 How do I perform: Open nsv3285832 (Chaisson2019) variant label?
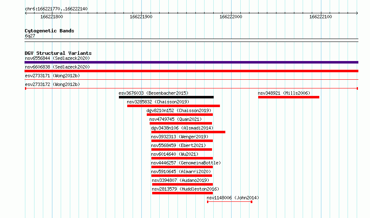[x=158, y=102]
